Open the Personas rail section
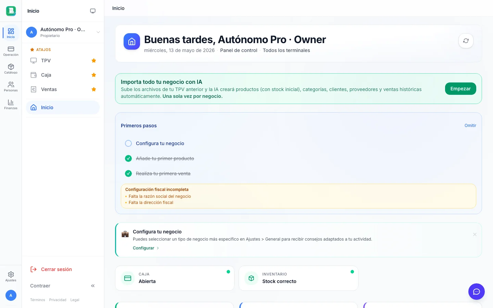493x308 pixels. coord(11,87)
